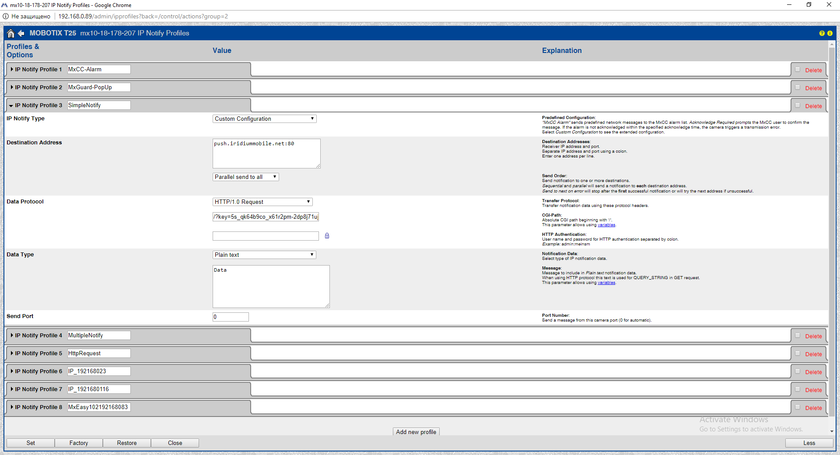Open the HTTP/1.0 Request protocol dropdown
This screenshot has width=840, height=455.
point(262,202)
